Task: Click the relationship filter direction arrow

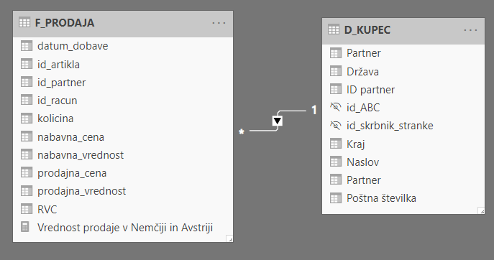Action: pos(278,121)
